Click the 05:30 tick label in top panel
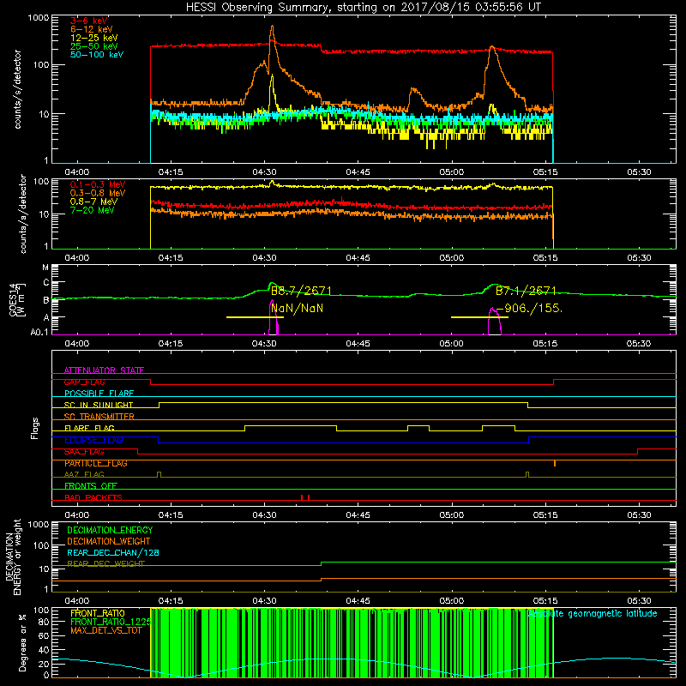686x686 pixels. pyautogui.click(x=639, y=172)
